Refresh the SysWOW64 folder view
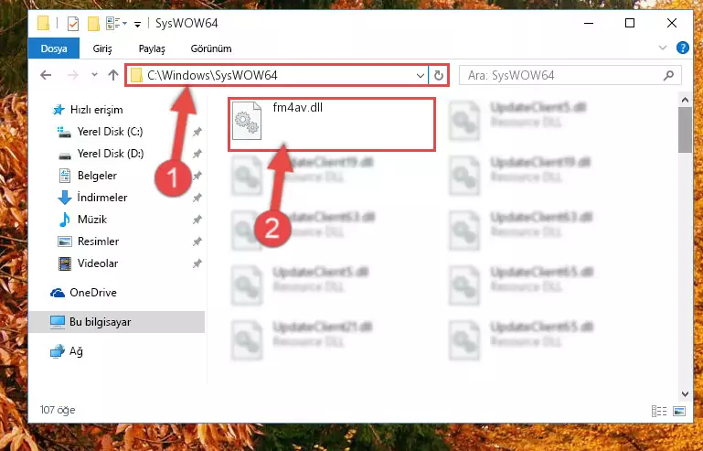703x451 pixels. pyautogui.click(x=439, y=75)
